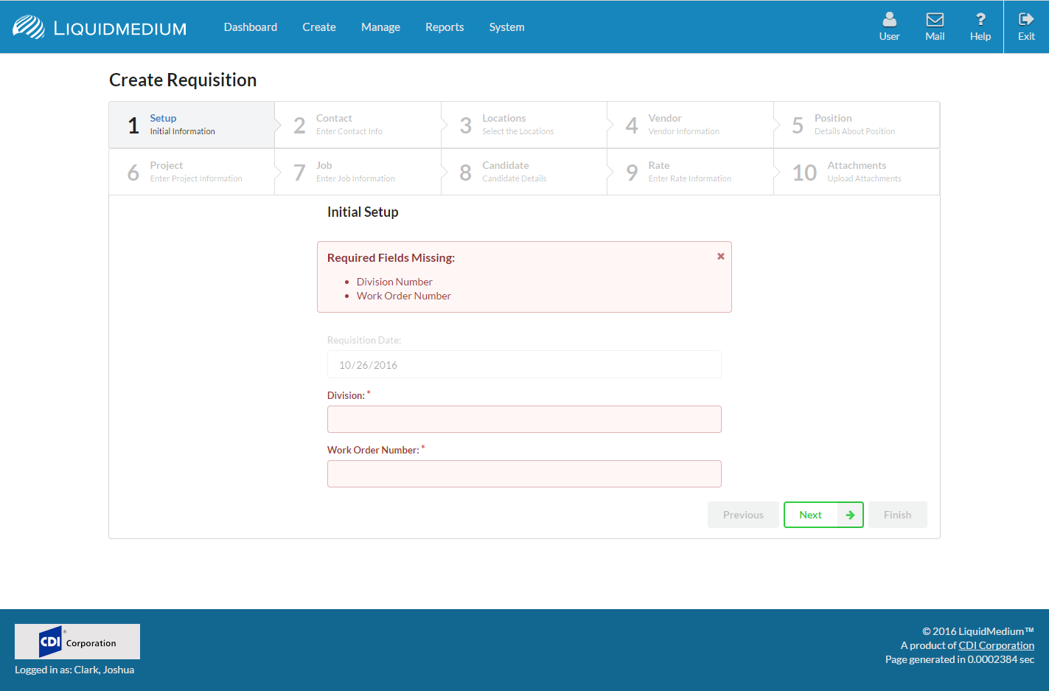Open the User account icon
1049x691 pixels.
pyautogui.click(x=889, y=20)
